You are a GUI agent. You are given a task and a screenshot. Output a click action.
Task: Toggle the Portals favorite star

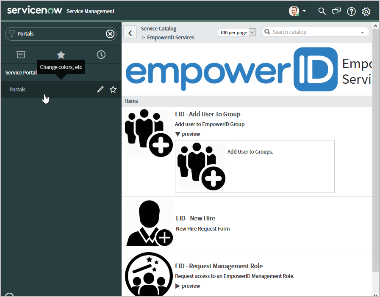tap(113, 89)
